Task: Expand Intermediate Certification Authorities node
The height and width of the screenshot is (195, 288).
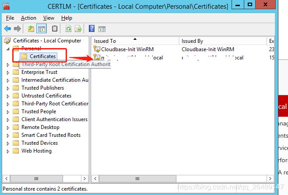Action: (x=8, y=80)
